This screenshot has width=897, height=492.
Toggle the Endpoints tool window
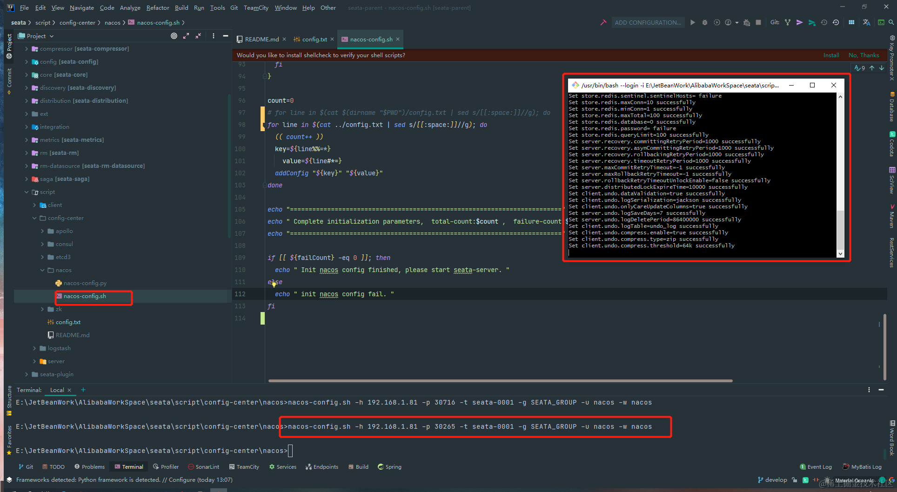point(322,467)
